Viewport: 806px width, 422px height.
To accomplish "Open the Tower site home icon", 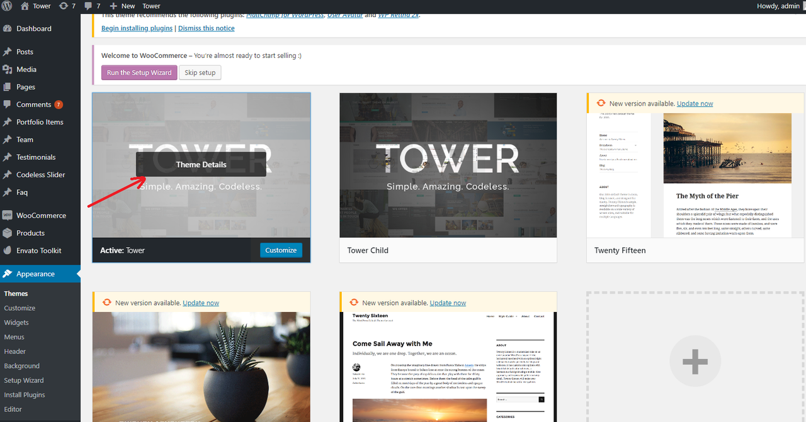I will click(25, 6).
